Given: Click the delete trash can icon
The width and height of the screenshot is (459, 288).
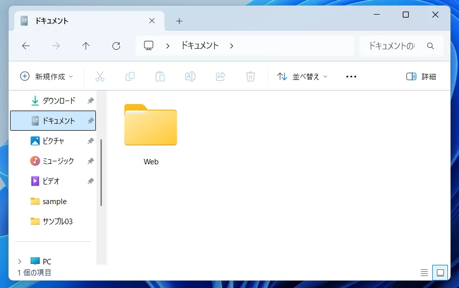Looking at the screenshot, I should pyautogui.click(x=251, y=76).
